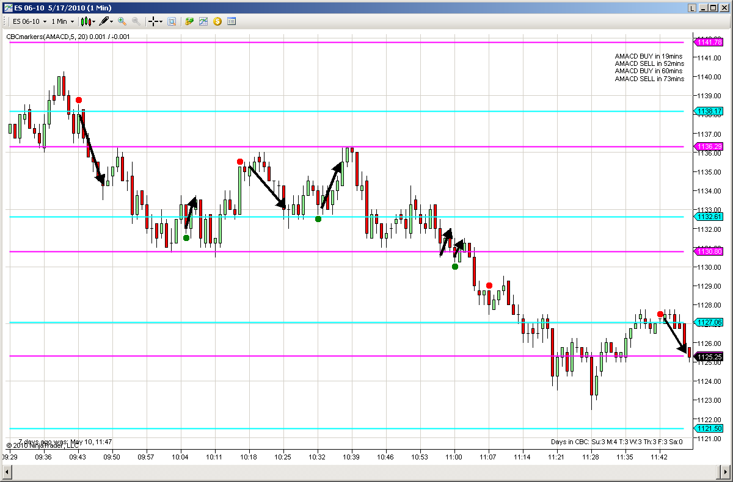The width and height of the screenshot is (733, 482).
Task: Open the data box icon
Action: 172,21
